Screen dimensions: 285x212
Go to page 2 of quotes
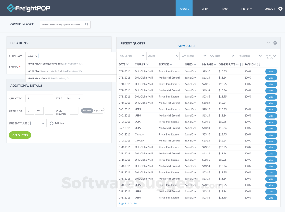(128, 203)
